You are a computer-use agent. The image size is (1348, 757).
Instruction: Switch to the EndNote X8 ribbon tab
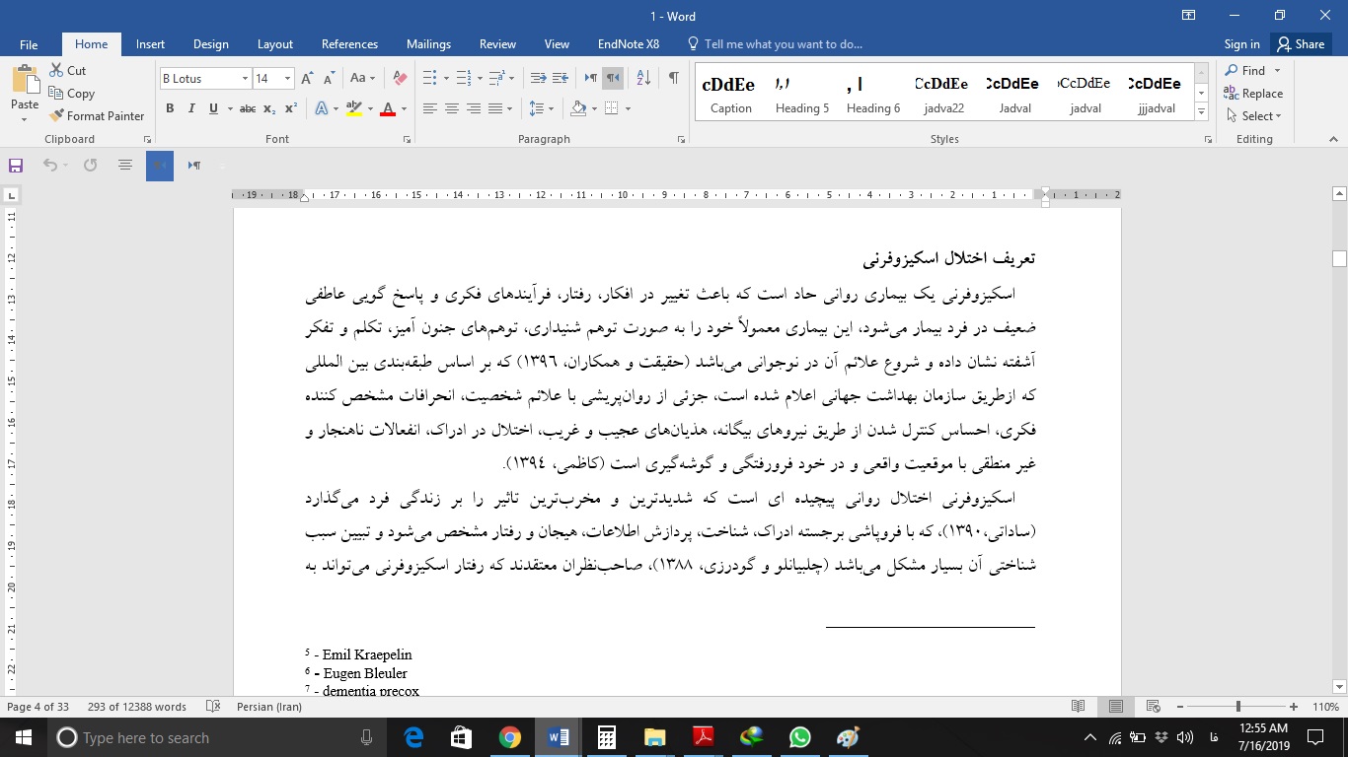(631, 44)
